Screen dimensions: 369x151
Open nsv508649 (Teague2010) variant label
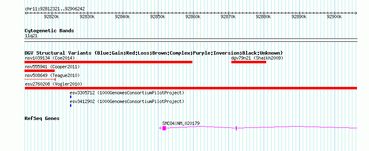[x=52, y=75]
